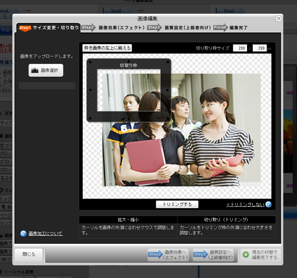This screenshot has height=278, width=297.
Task: Click the bottom-center arrow handle of crop frame
Action: 129,119
